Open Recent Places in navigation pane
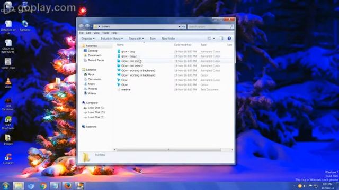Screen dimensions: 339x190 (x=96, y=60)
